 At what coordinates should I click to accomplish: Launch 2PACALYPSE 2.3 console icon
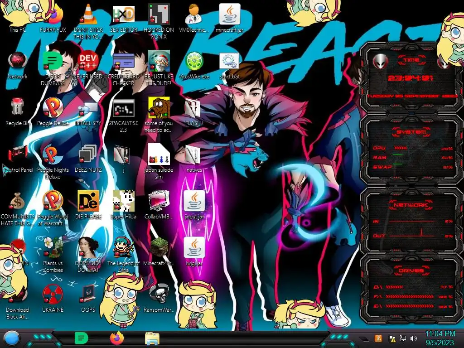(x=124, y=116)
